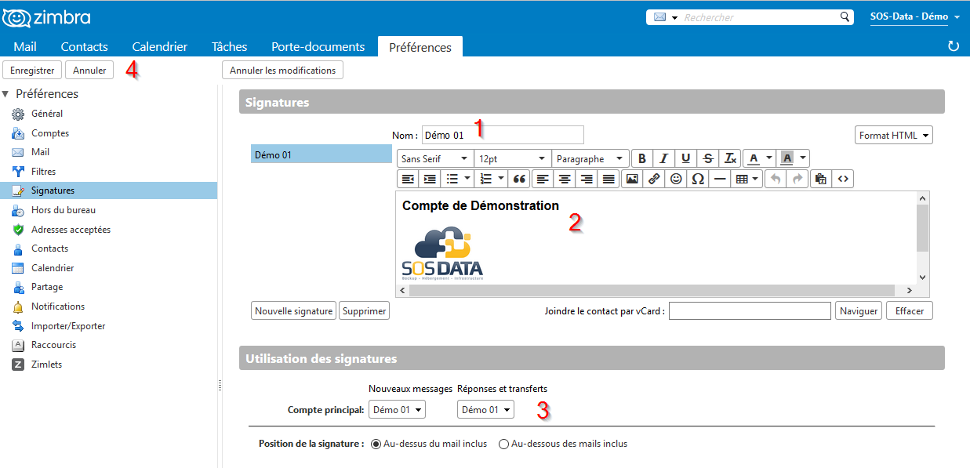Apply italic formatting to signature text
This screenshot has width=970, height=468.
[x=663, y=158]
